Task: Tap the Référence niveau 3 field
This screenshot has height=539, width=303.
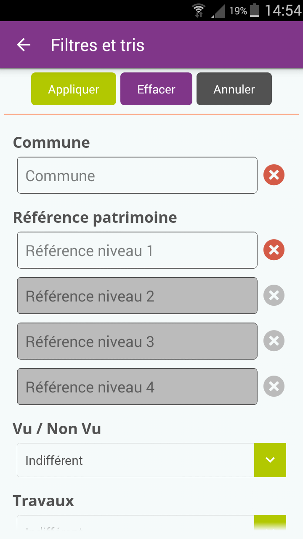Action: [137, 341]
